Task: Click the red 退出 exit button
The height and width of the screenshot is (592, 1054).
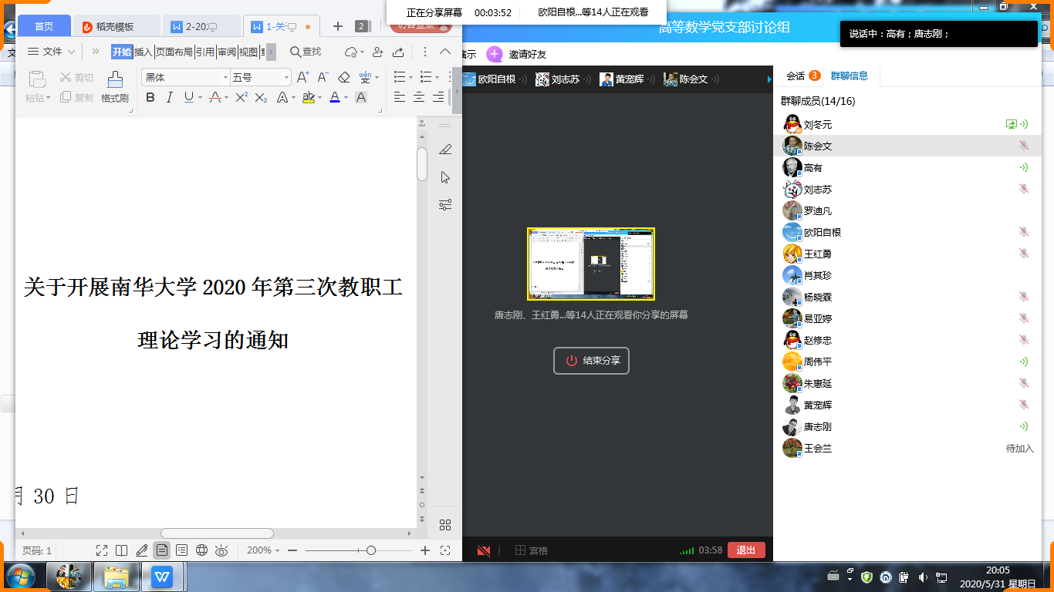Action: pos(745,550)
